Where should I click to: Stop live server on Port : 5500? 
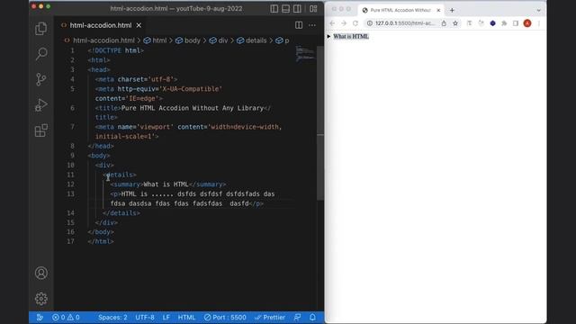pyautogui.click(x=225, y=318)
